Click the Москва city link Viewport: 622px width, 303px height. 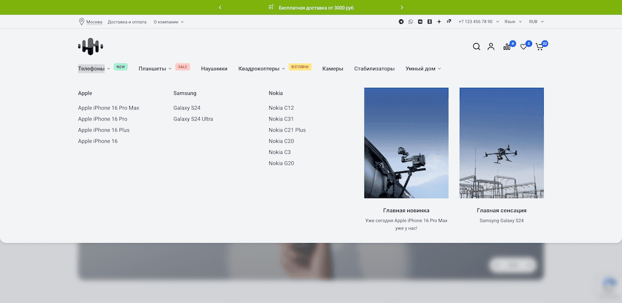click(95, 22)
